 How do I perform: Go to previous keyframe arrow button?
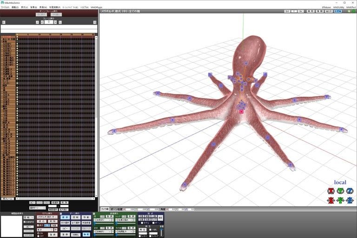pyautogui.click(x=37, y=22)
